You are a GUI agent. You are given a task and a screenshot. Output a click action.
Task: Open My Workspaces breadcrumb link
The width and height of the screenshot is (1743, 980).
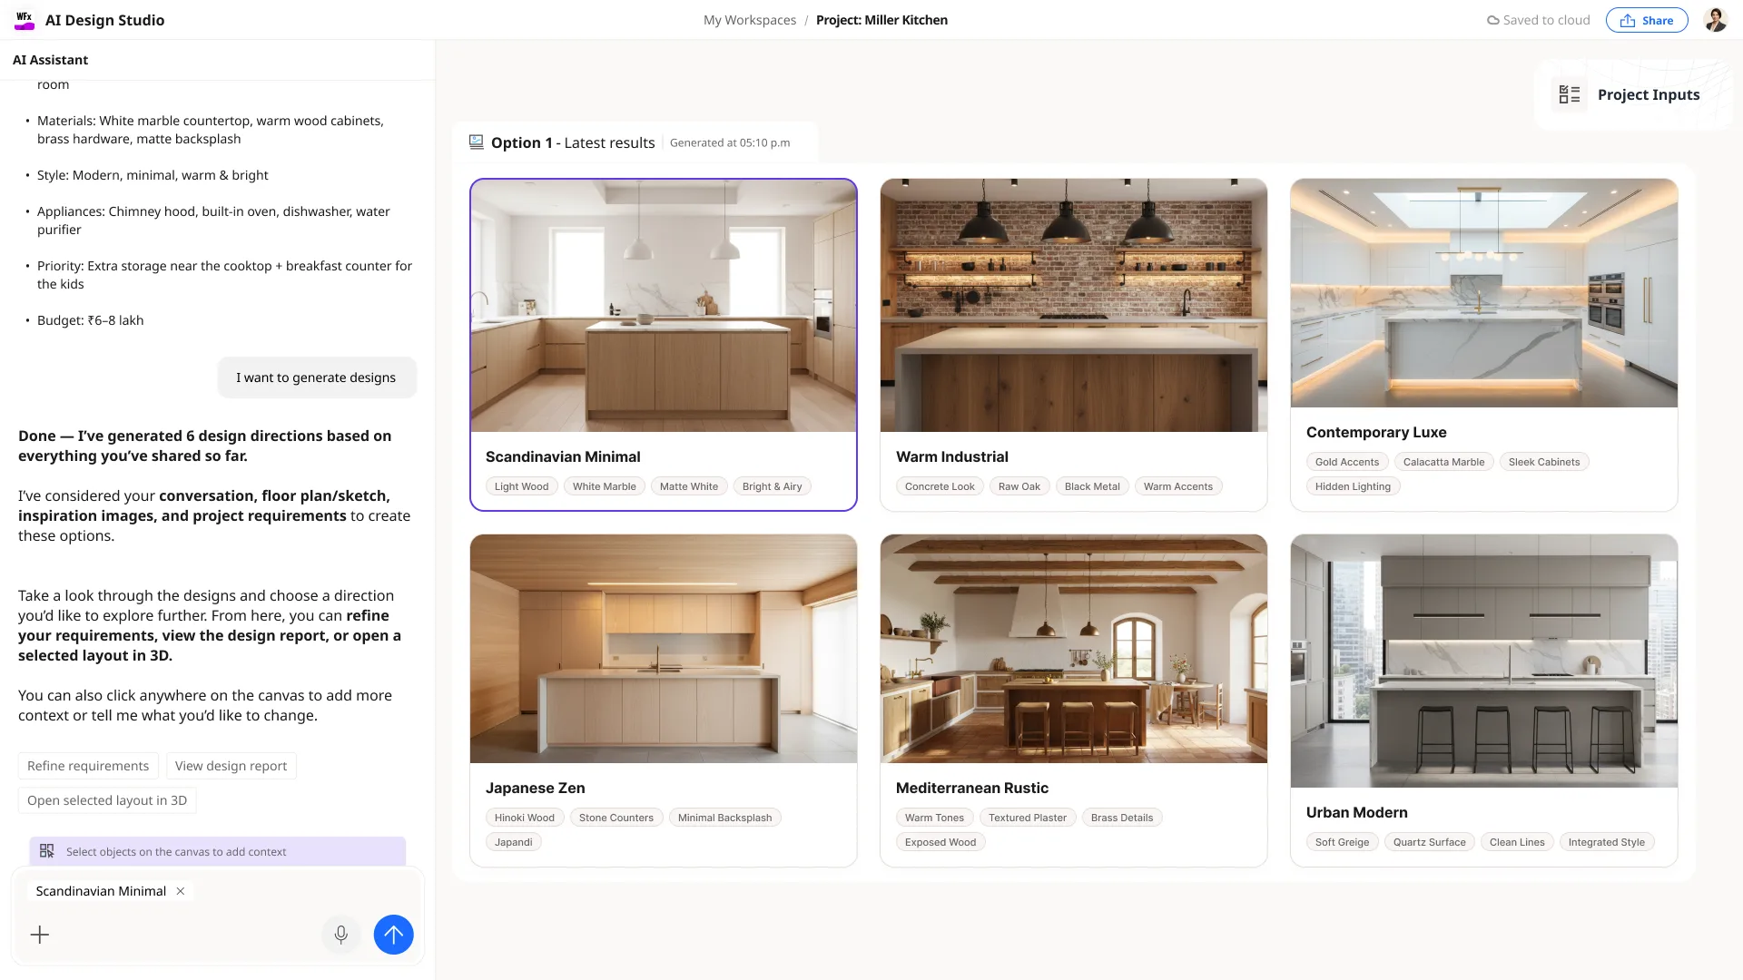tap(750, 20)
